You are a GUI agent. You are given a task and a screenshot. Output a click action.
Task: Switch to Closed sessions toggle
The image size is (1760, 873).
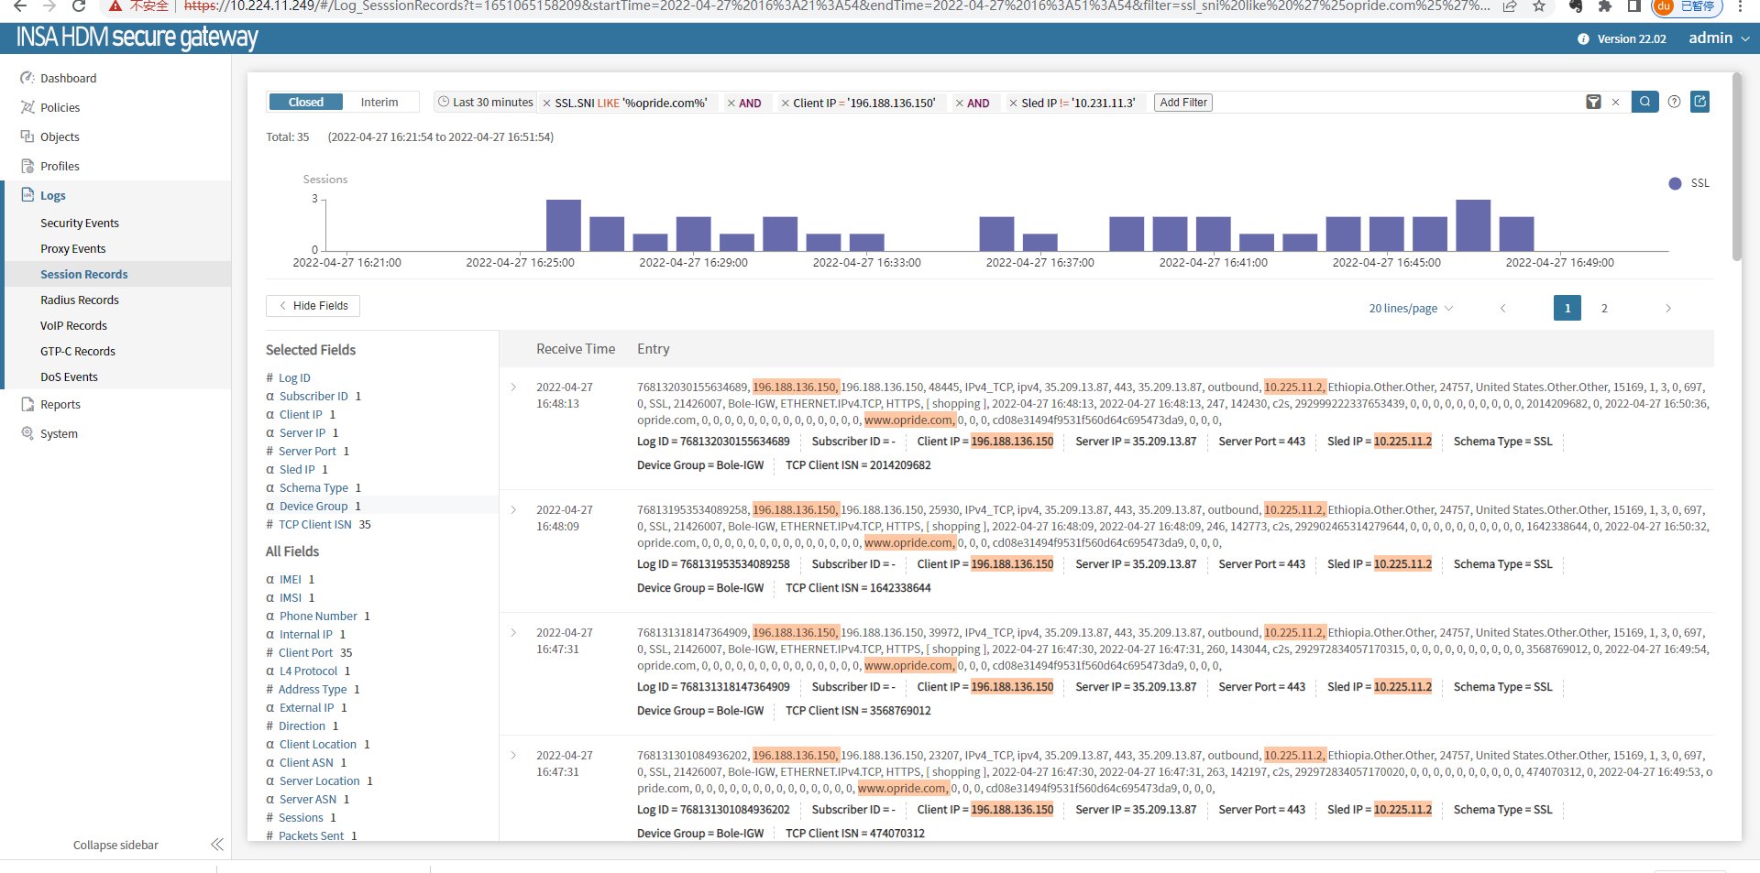(x=305, y=103)
